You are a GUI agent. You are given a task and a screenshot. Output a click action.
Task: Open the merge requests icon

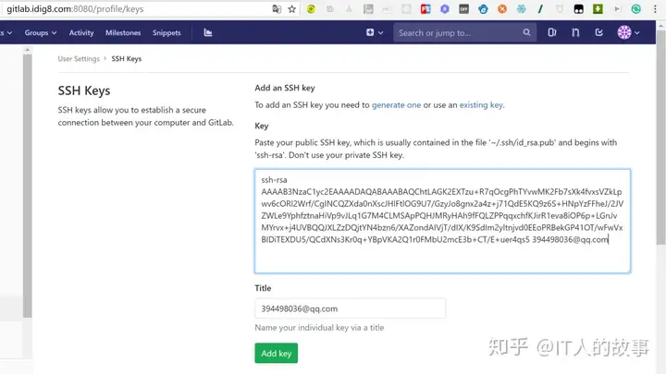(575, 32)
